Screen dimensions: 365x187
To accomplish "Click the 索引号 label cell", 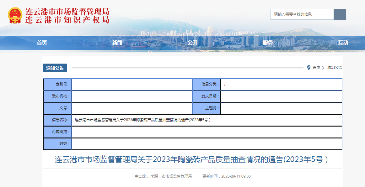I will pos(57,84).
